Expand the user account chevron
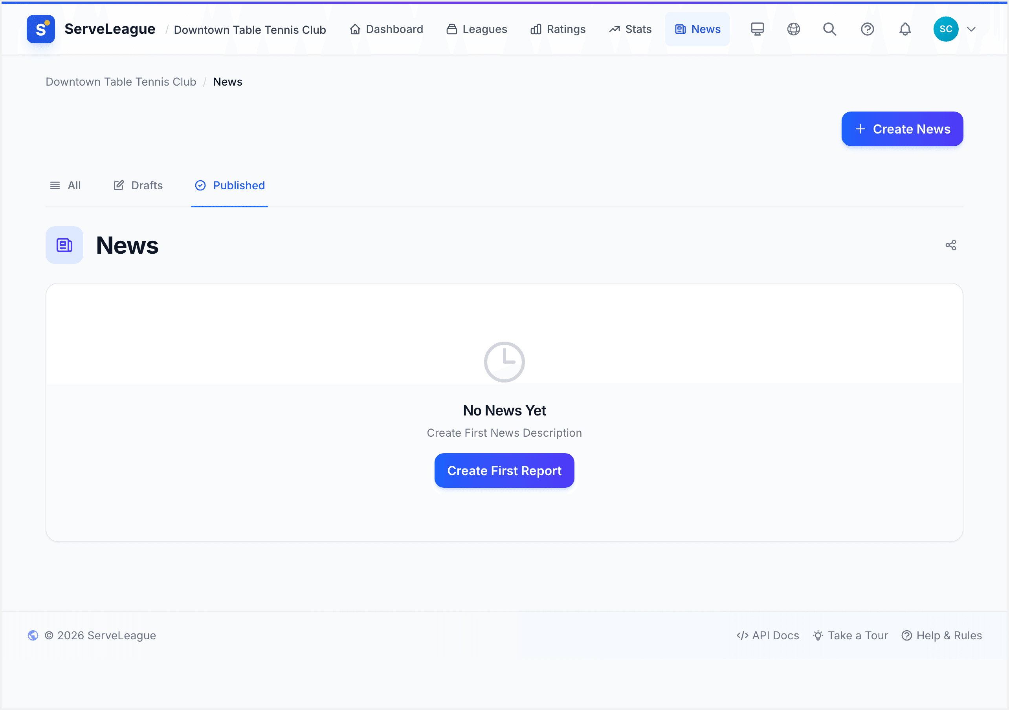 tap(971, 29)
